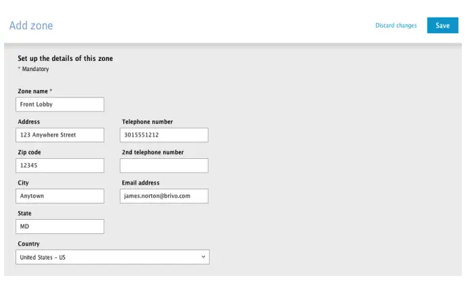Viewport: 470px width, 282px height.
Task: Focus the empty 2nd telephone number field
Action: (x=164, y=165)
